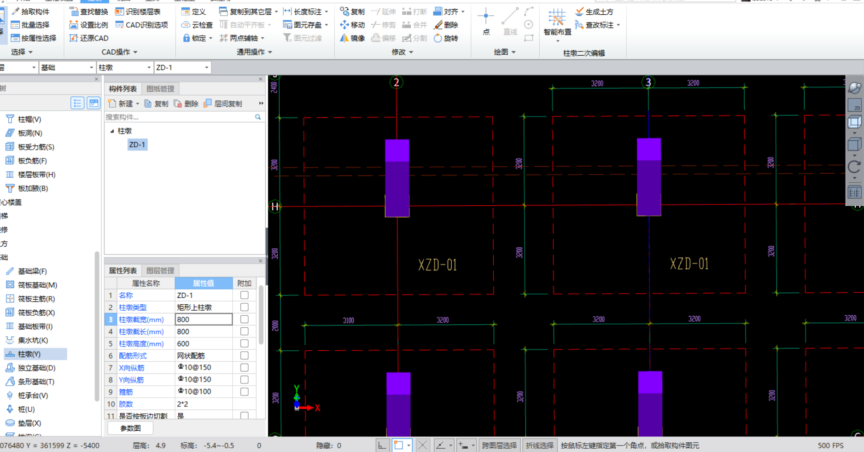Open the 参数图 button

[x=131, y=428]
